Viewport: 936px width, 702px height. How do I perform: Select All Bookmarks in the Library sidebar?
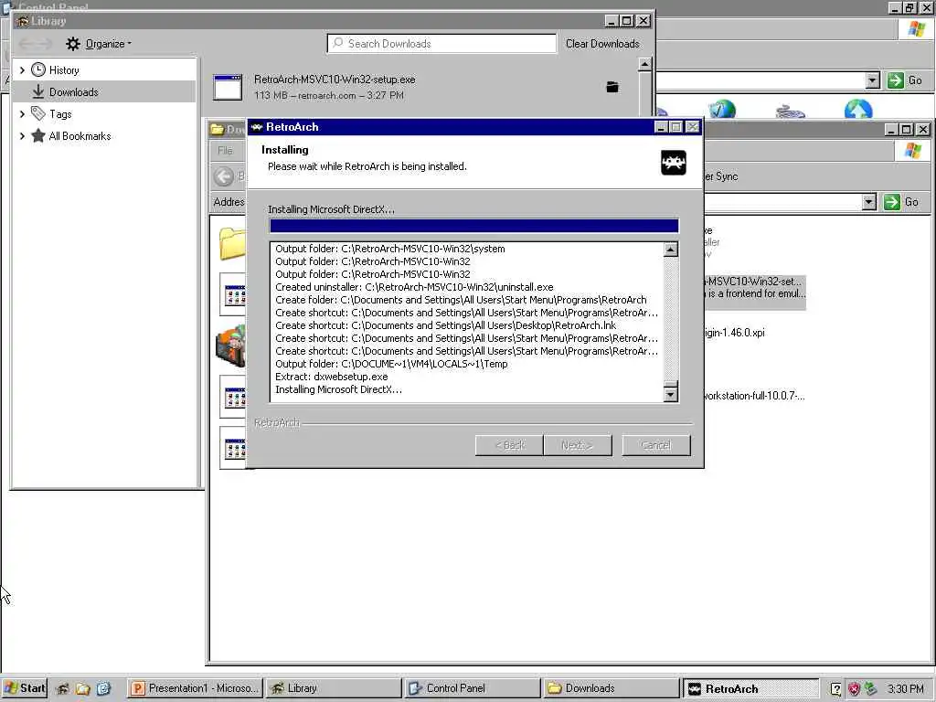80,136
